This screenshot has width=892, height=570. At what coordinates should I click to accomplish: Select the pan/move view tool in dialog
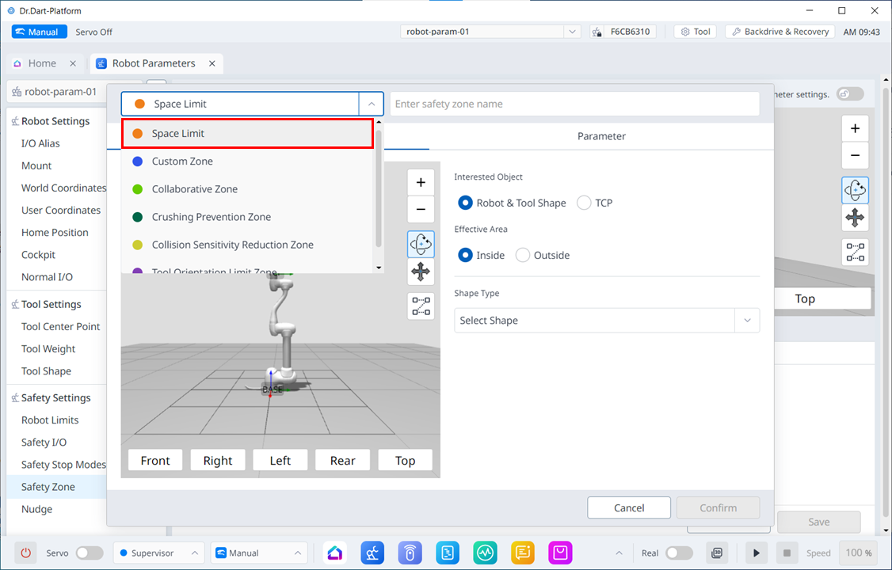point(421,272)
